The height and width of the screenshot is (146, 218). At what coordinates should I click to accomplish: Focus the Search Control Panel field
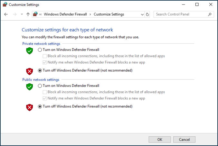pyautogui.click(x=184, y=14)
